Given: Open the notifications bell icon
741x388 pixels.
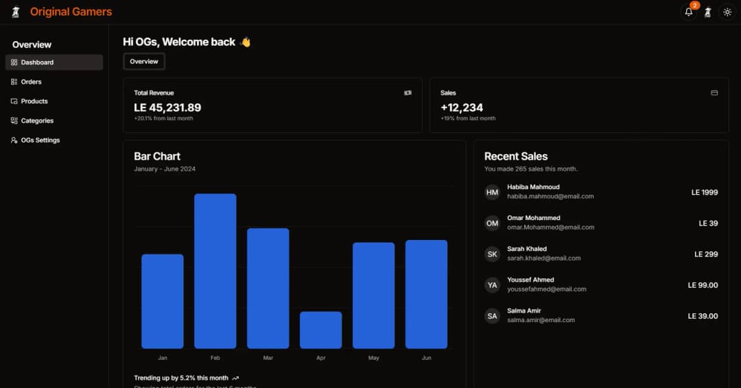Looking at the screenshot, I should coord(689,12).
